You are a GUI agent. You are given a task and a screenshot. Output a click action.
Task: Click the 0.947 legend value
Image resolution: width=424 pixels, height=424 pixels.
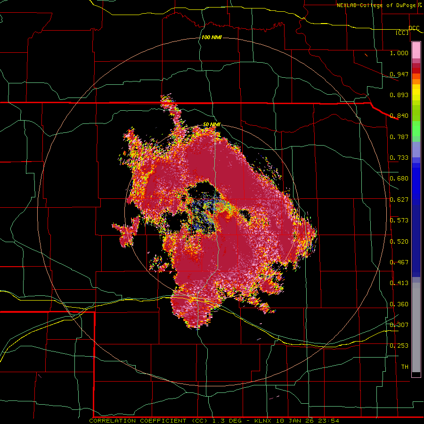[399, 74]
